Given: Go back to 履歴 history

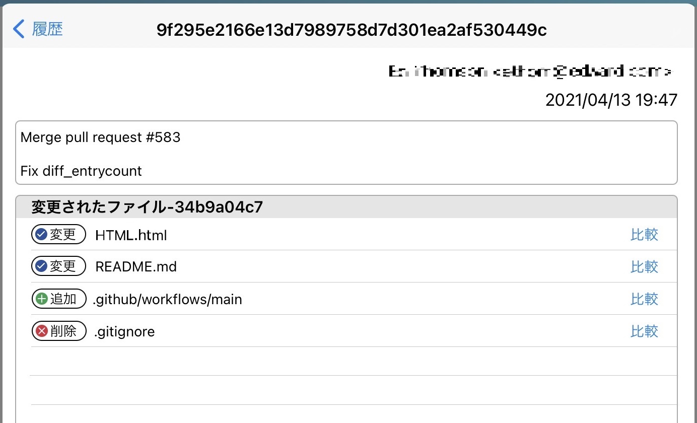Looking at the screenshot, I should (x=47, y=29).
